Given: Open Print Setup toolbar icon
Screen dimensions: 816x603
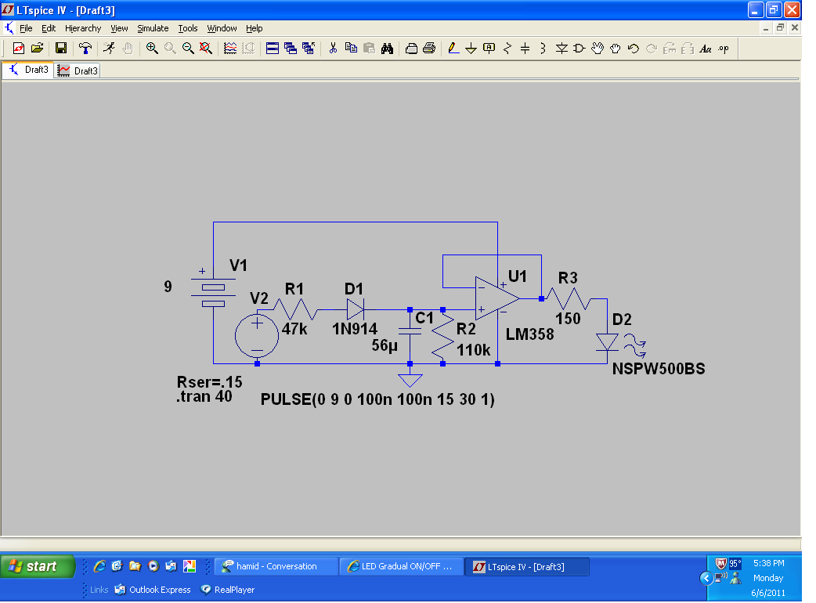Looking at the screenshot, I should tap(411, 49).
